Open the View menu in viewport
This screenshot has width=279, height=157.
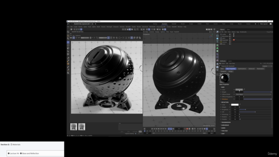(x=146, y=32)
